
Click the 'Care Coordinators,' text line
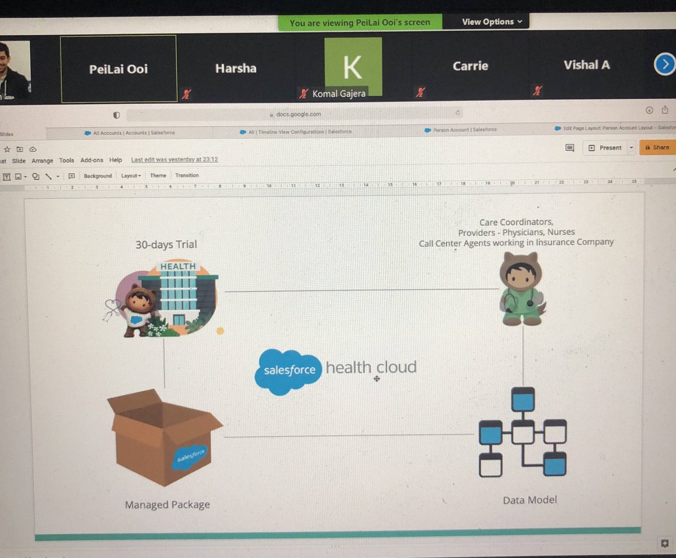pos(516,222)
